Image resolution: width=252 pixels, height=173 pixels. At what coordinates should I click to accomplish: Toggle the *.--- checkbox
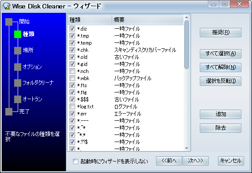pyautogui.click(x=72, y=121)
